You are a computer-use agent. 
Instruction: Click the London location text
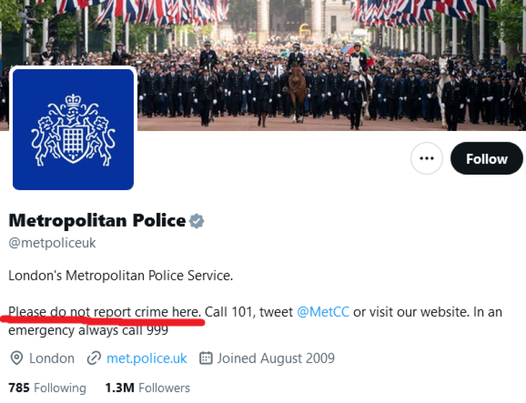pos(52,358)
